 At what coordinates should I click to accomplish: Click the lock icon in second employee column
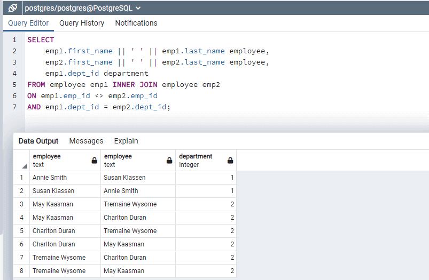[169, 161]
